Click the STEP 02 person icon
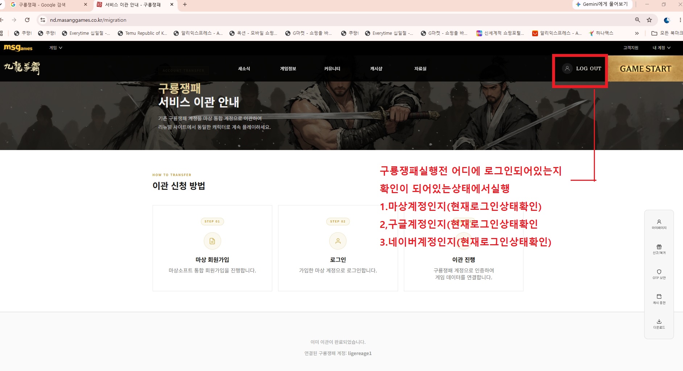 click(338, 241)
